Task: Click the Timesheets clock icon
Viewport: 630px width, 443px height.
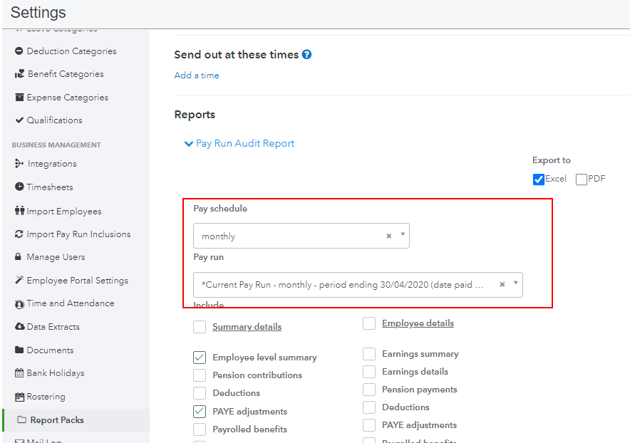Action: pos(19,187)
